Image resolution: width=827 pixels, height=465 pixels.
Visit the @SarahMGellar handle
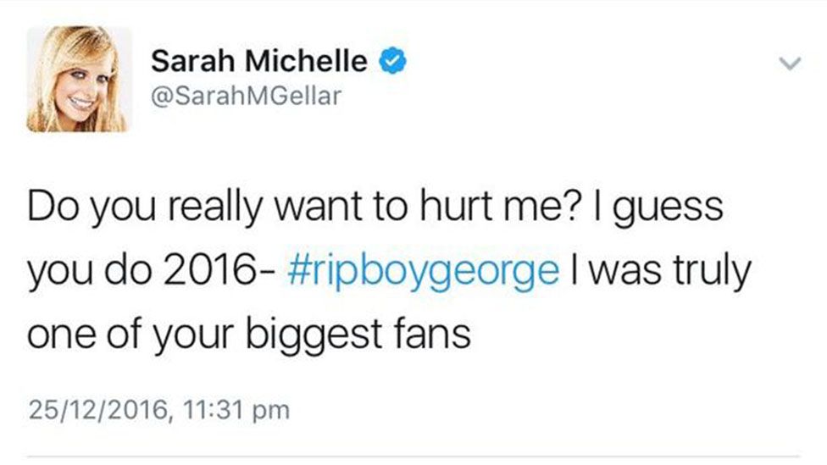tap(246, 97)
